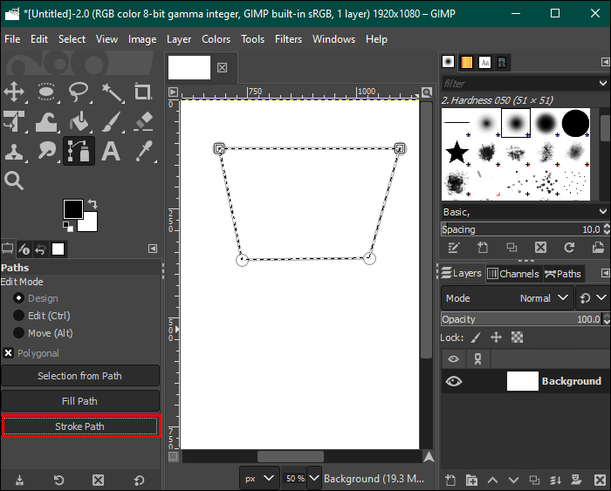Select the Edit (Ctrl) mode radio button
This screenshot has width=611, height=491.
tap(18, 316)
